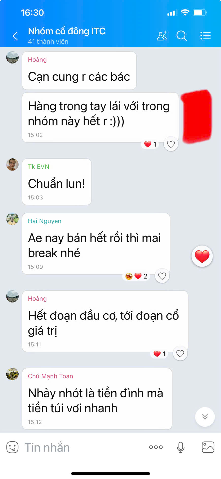Open the group options menu icon
221x479 pixels.
pos(205,36)
